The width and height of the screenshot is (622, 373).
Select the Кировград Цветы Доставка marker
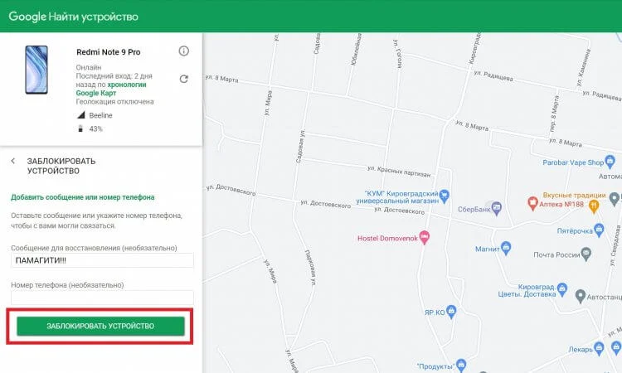click(561, 289)
